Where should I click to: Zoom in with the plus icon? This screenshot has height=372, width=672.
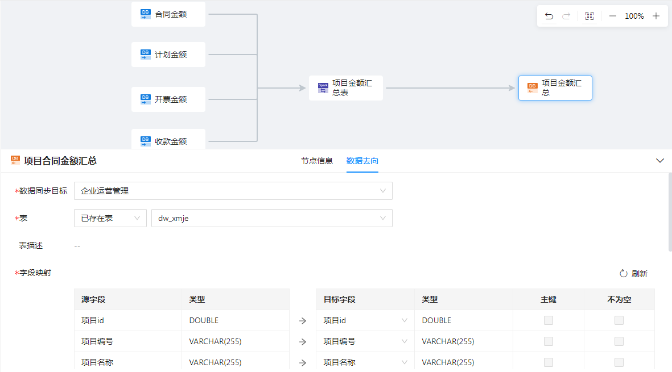click(656, 16)
